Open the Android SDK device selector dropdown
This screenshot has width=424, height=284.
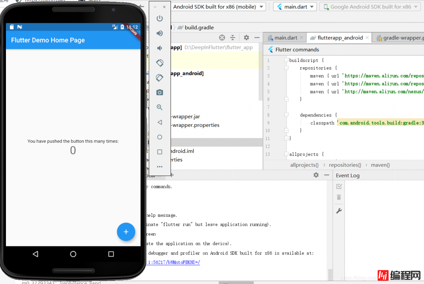coord(218,7)
